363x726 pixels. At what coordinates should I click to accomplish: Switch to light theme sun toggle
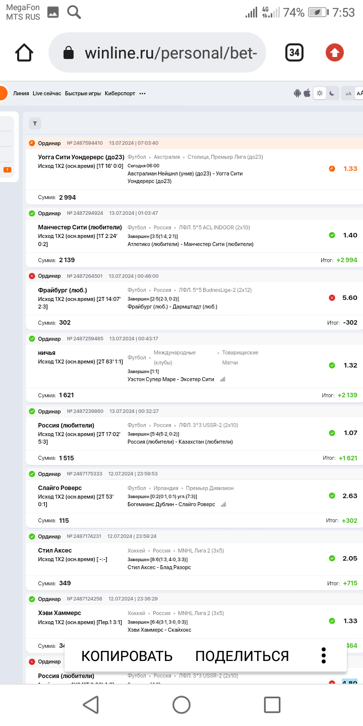point(320,93)
